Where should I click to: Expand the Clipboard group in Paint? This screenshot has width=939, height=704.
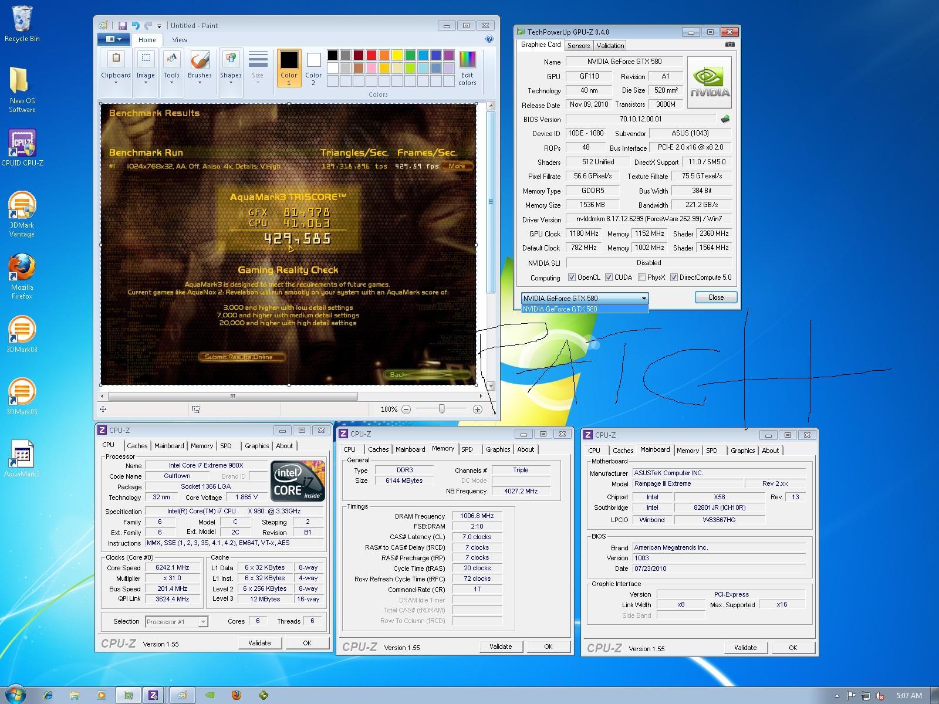(116, 73)
